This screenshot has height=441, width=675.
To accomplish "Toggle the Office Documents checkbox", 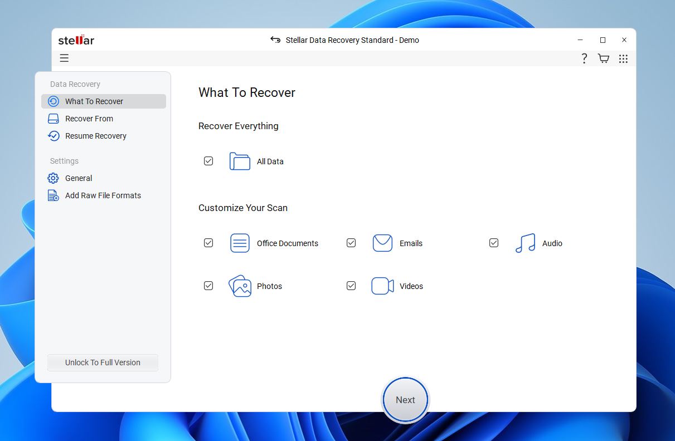I will 208,243.
